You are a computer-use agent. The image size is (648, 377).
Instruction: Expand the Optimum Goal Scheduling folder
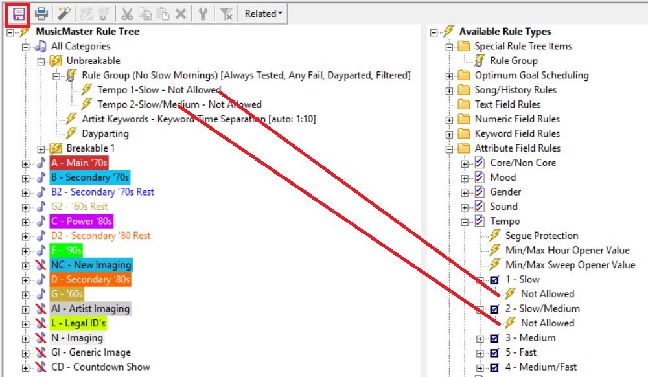(449, 76)
